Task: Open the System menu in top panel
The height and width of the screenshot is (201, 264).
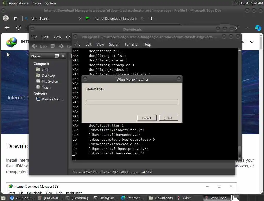Action: click(x=50, y=3)
